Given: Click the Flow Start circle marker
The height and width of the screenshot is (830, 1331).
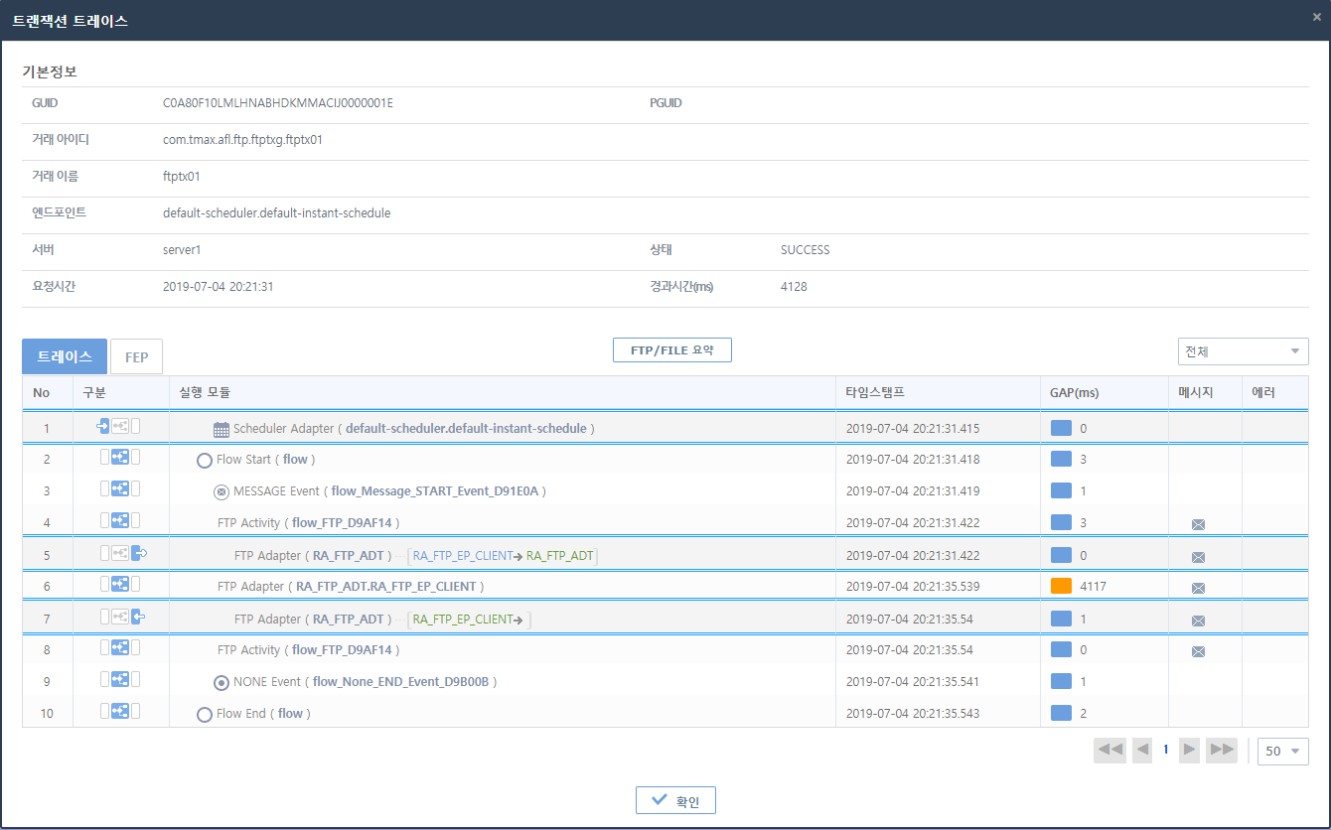Looking at the screenshot, I should click(x=203, y=459).
